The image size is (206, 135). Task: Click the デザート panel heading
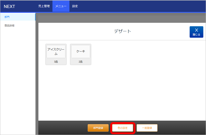(x=123, y=31)
